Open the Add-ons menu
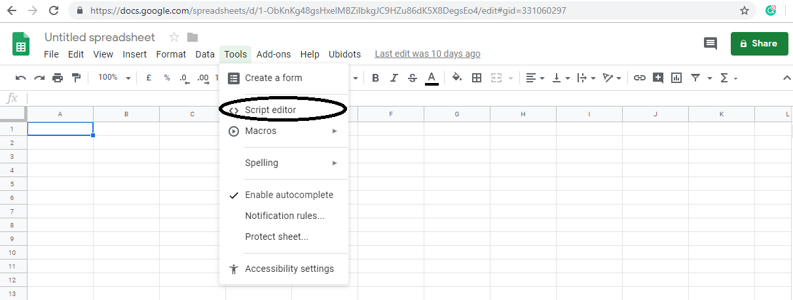This screenshot has height=300, width=793. tap(275, 54)
